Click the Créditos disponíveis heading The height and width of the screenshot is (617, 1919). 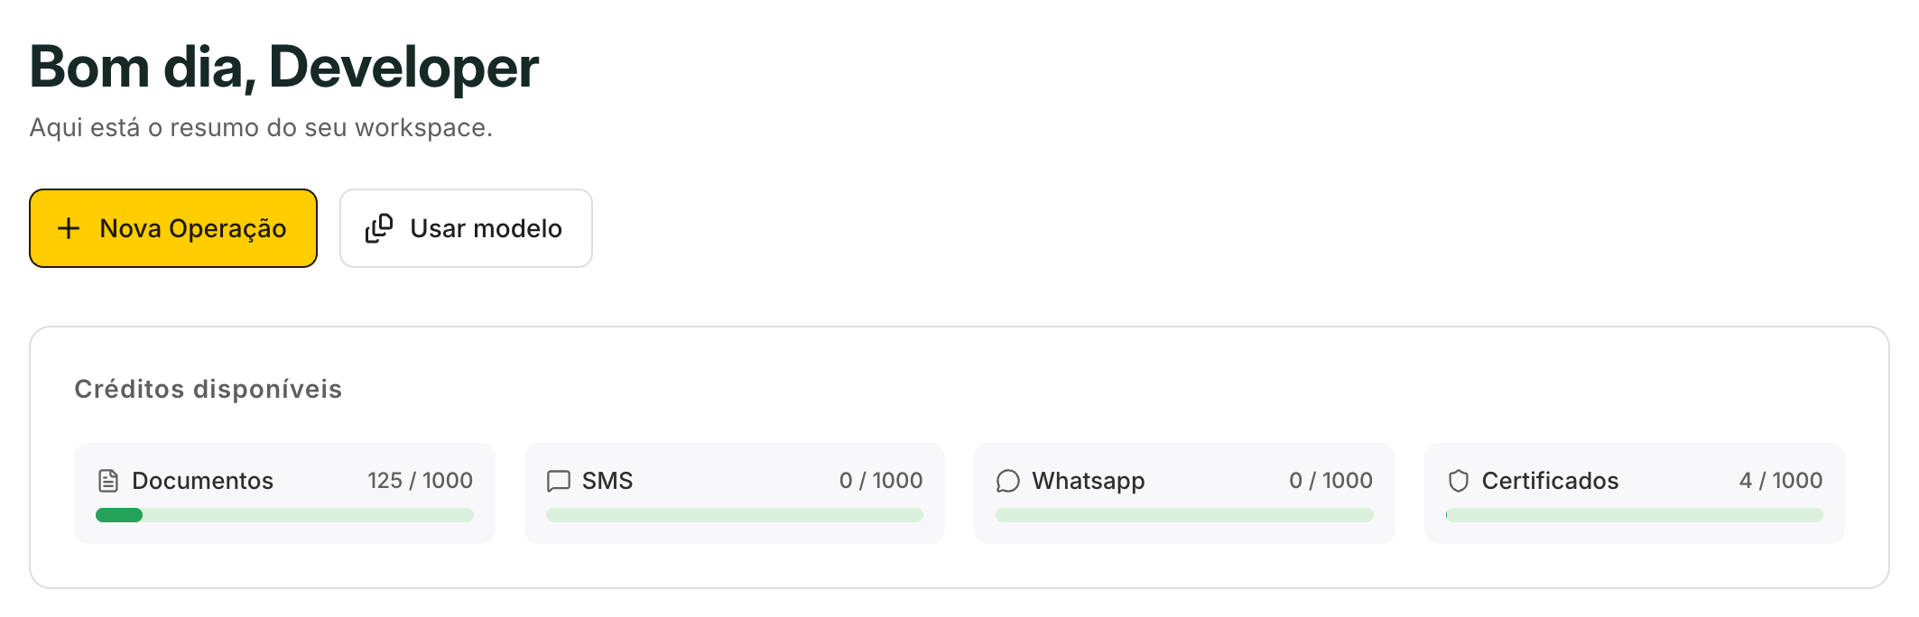point(208,389)
